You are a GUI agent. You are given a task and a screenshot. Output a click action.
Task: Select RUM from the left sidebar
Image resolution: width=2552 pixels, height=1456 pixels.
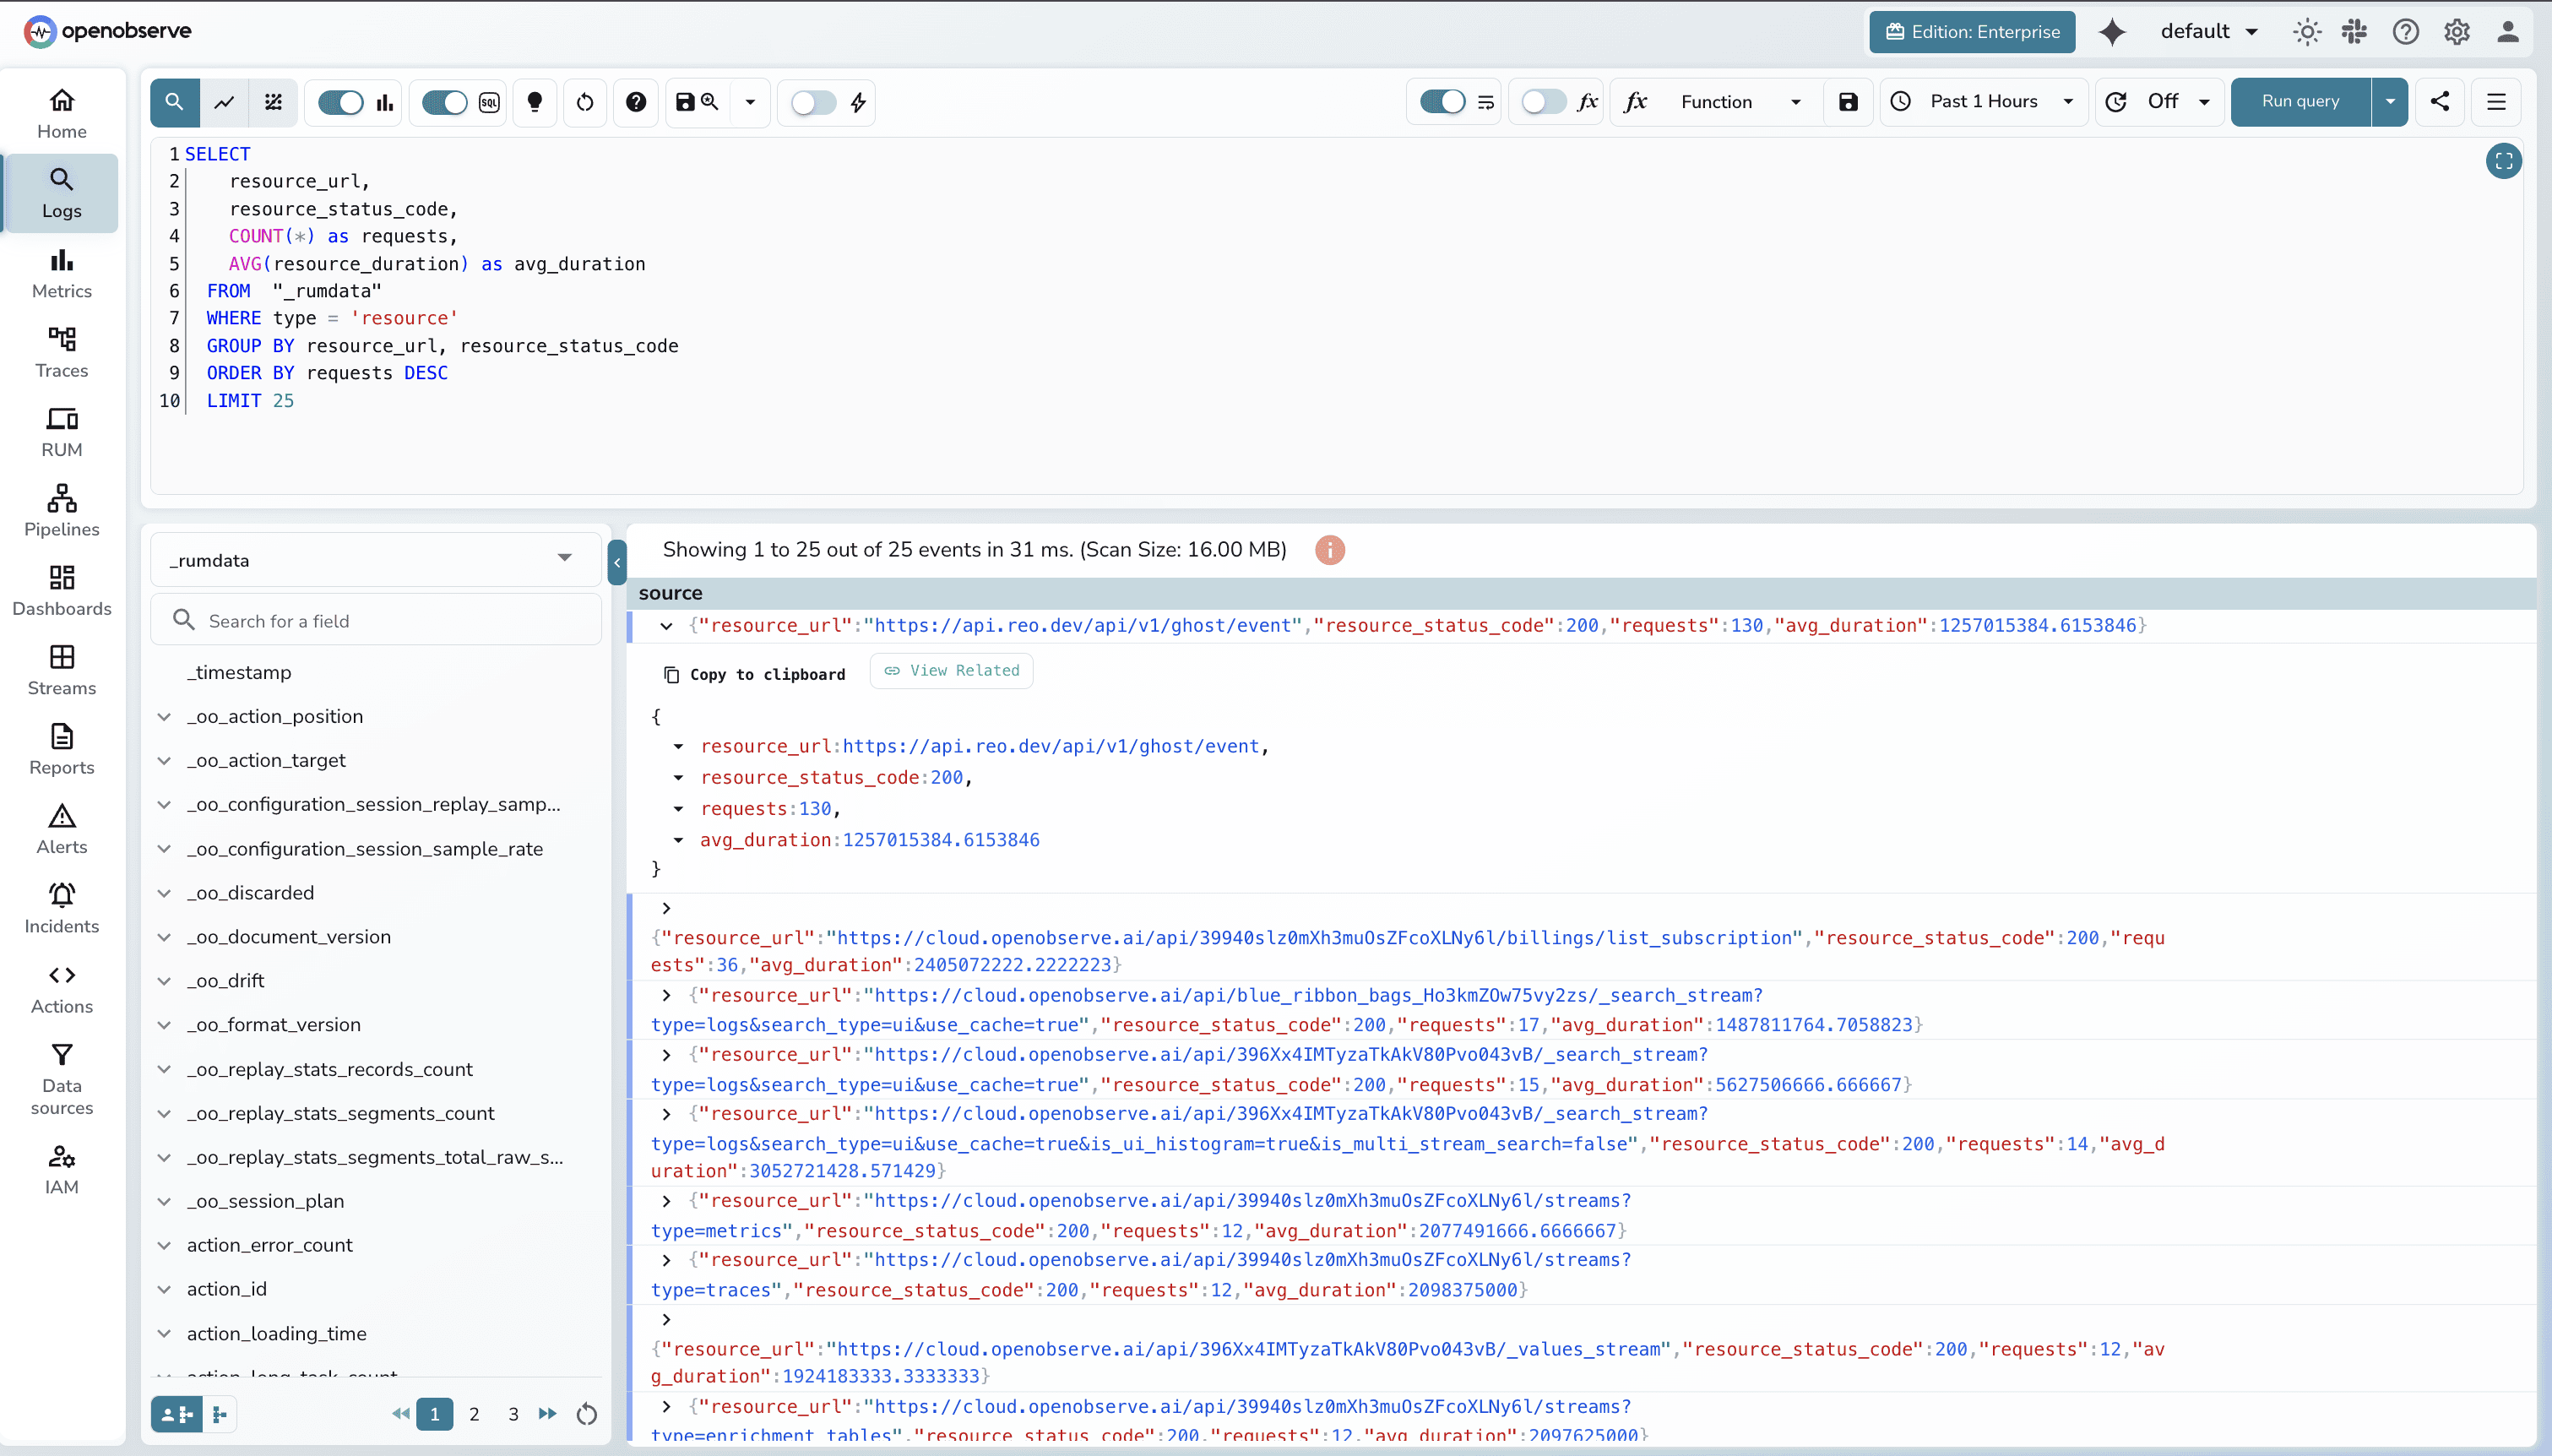61,431
